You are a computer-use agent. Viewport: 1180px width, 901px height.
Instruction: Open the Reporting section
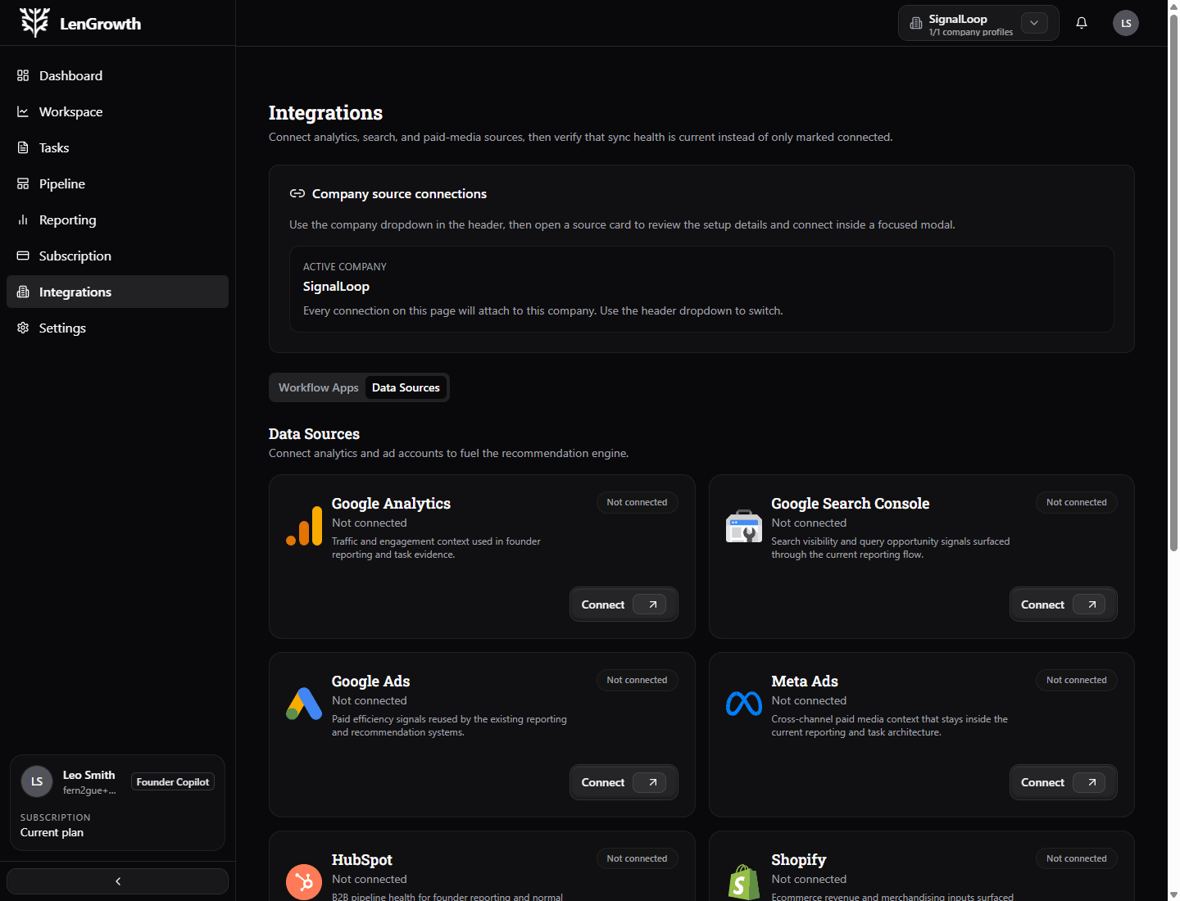(x=117, y=220)
